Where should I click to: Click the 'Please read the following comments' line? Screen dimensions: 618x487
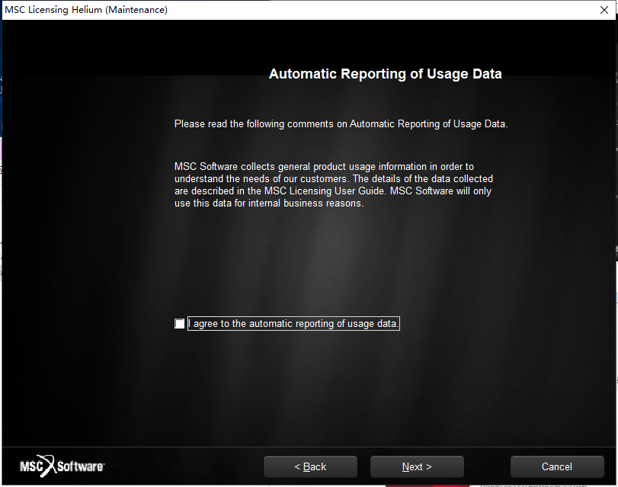click(341, 123)
